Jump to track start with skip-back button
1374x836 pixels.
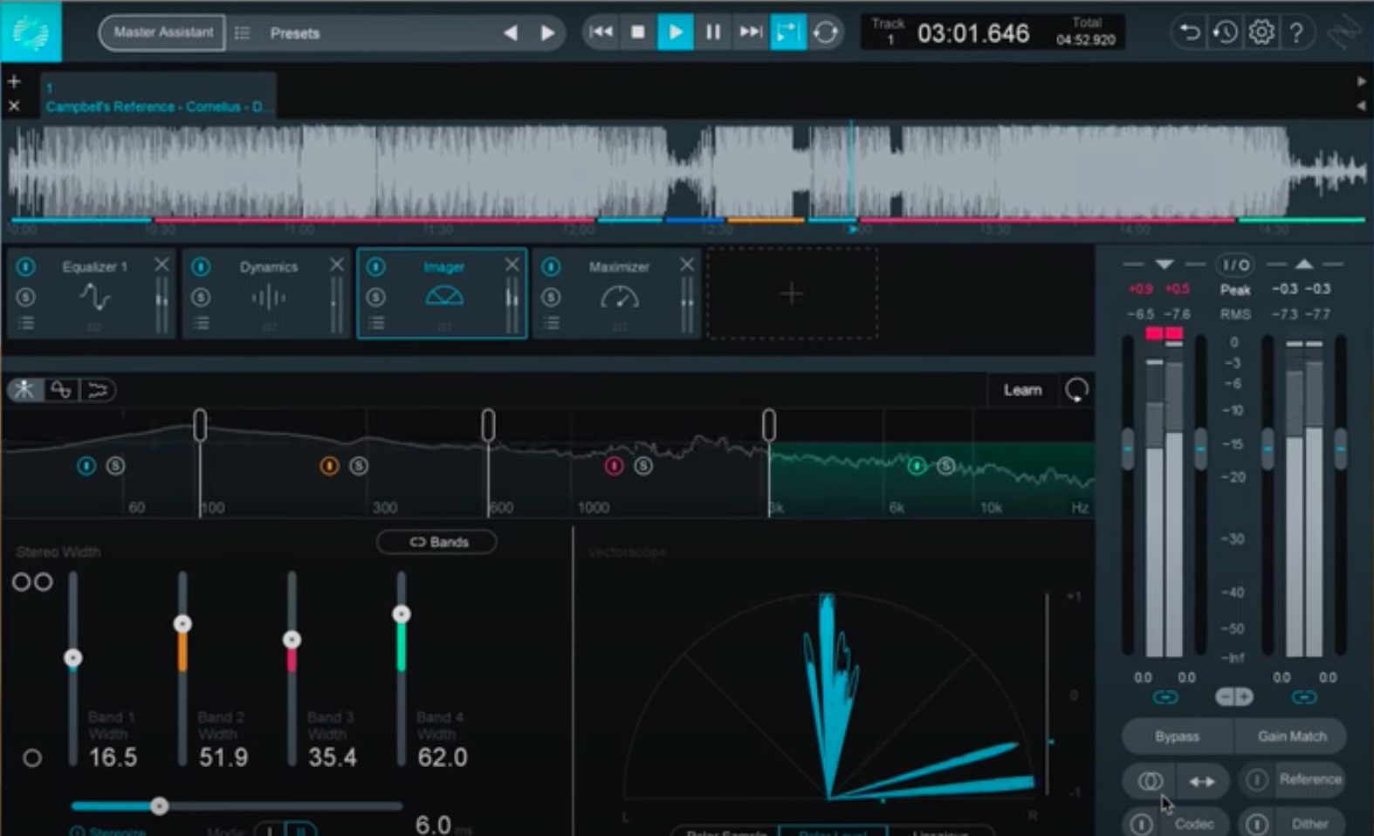(601, 32)
